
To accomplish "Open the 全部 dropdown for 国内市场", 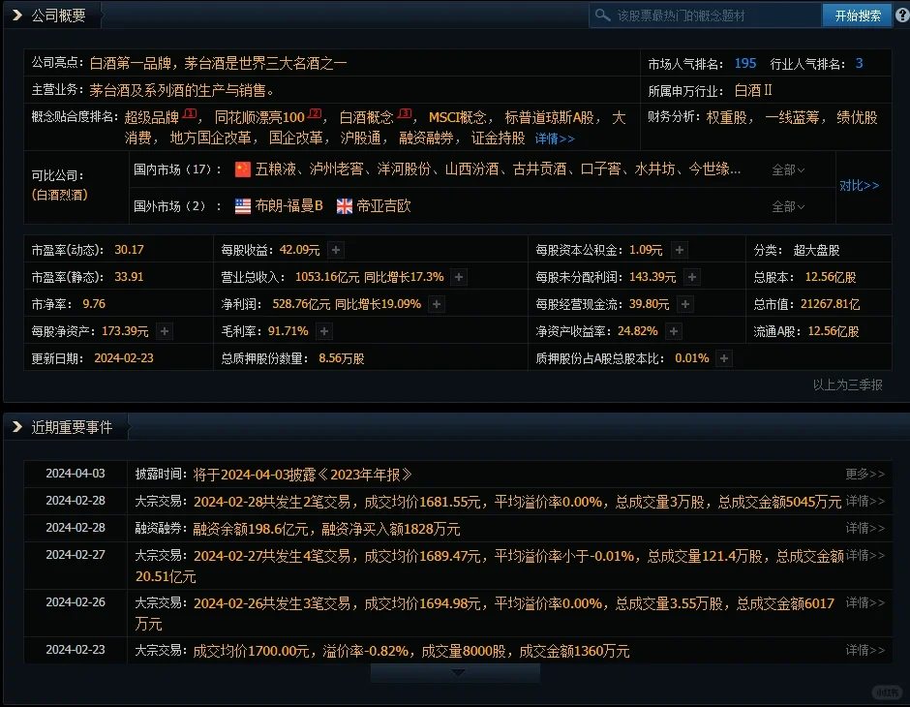I will pos(787,169).
